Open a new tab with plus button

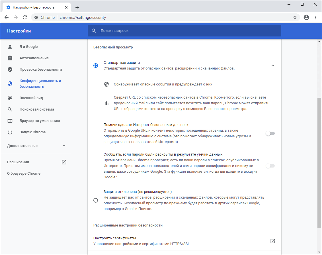pyautogui.click(x=77, y=7)
